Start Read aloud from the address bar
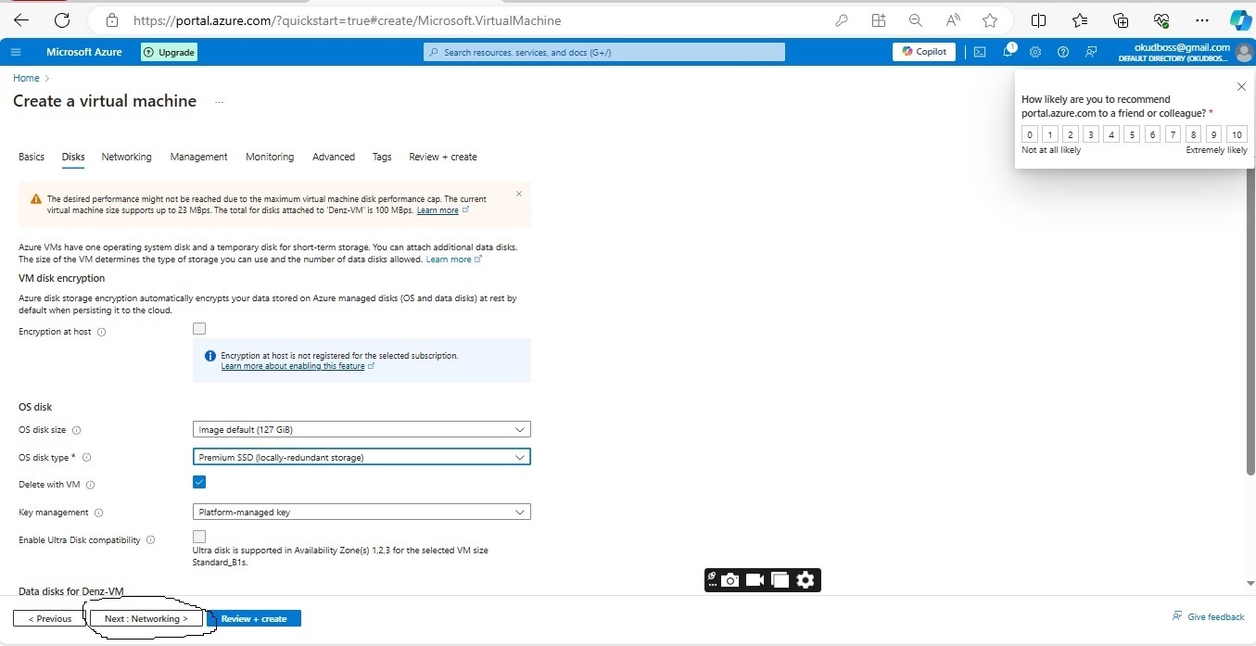The image size is (1256, 646). tap(953, 20)
